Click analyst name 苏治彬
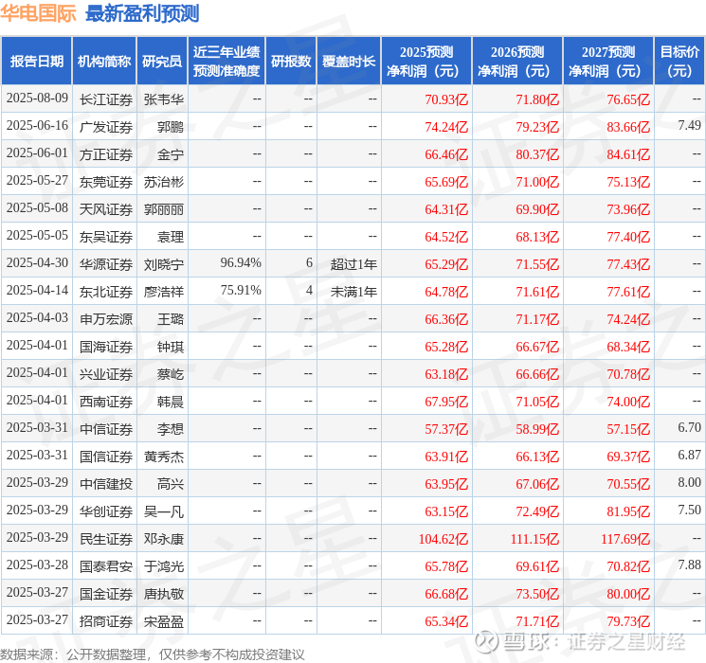Screen dimensions: 706x663 [164, 182]
